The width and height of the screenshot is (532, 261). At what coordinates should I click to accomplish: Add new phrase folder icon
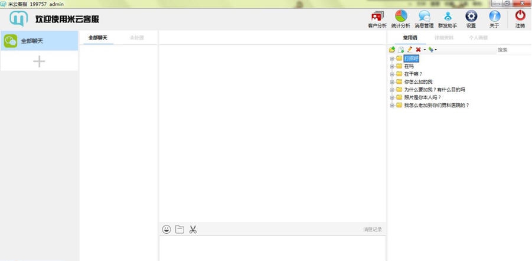click(392, 50)
